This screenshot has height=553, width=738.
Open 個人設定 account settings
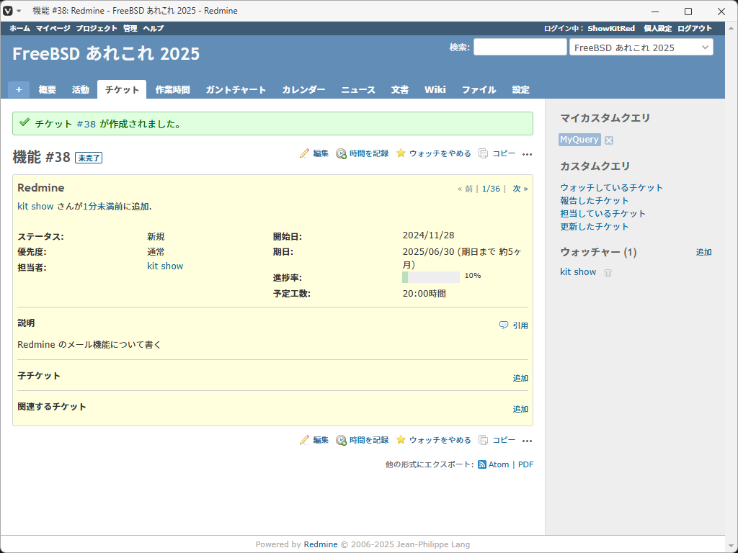(657, 28)
